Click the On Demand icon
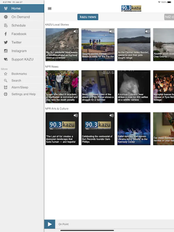This screenshot has height=232, width=174. tap(6, 17)
